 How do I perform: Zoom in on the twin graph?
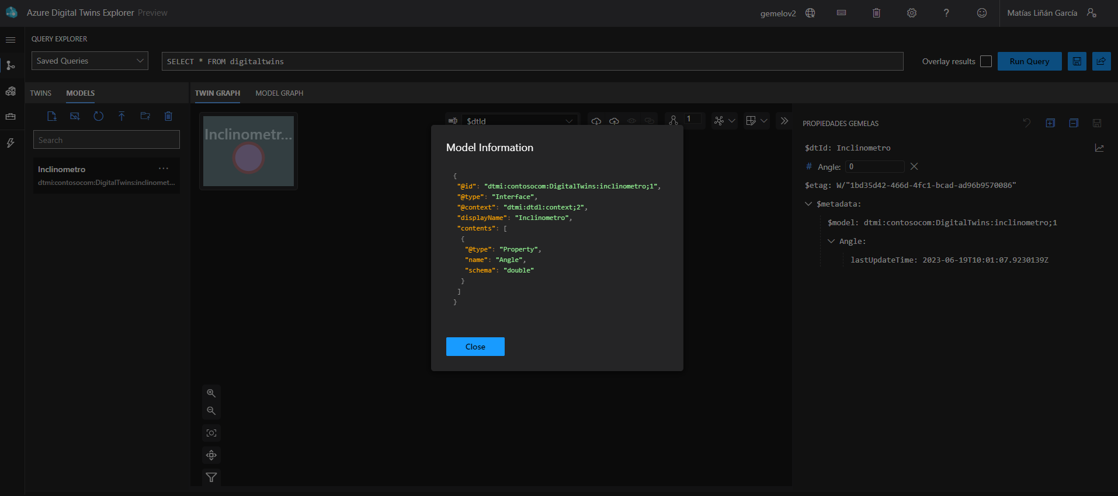(211, 393)
